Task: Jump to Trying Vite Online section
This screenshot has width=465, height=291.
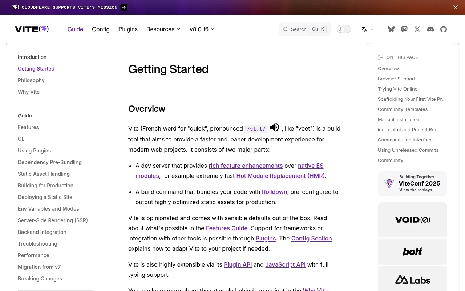Action: (x=397, y=89)
